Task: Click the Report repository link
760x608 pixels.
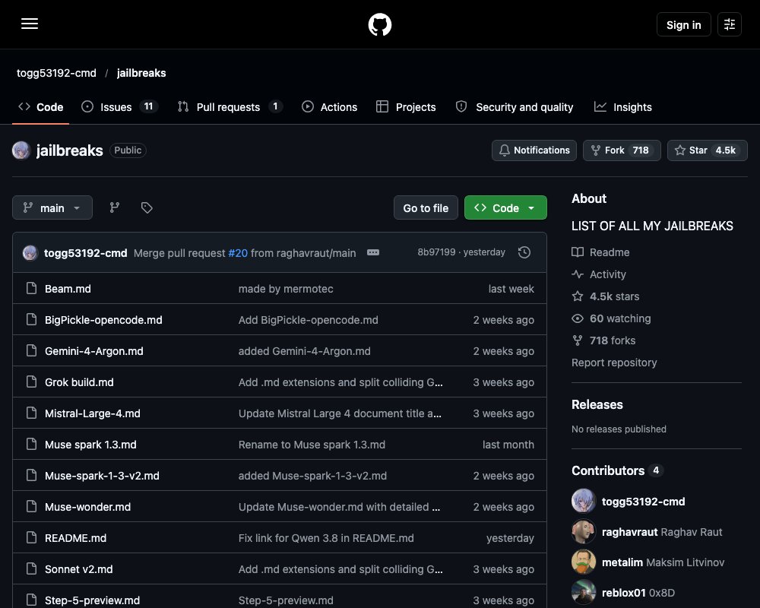Action: pyautogui.click(x=614, y=363)
